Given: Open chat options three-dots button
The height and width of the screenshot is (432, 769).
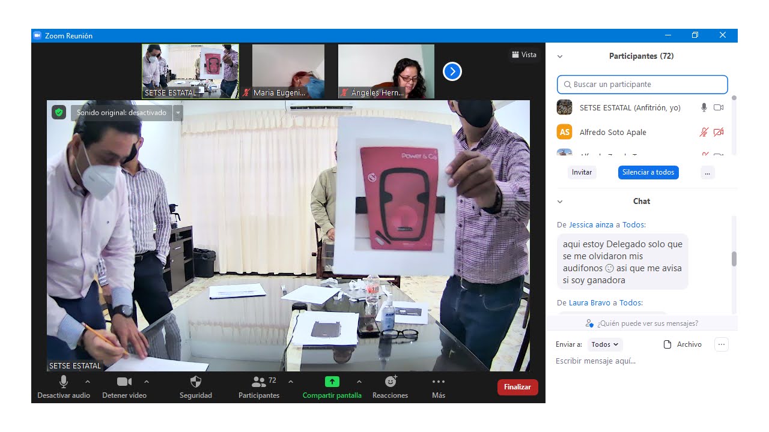Looking at the screenshot, I should click(722, 344).
